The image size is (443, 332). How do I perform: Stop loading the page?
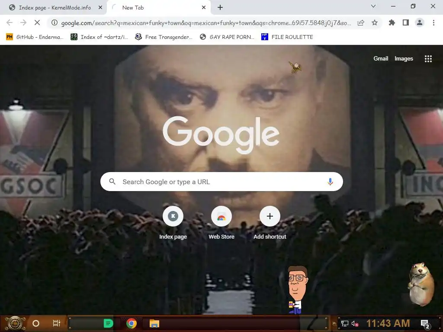click(37, 22)
